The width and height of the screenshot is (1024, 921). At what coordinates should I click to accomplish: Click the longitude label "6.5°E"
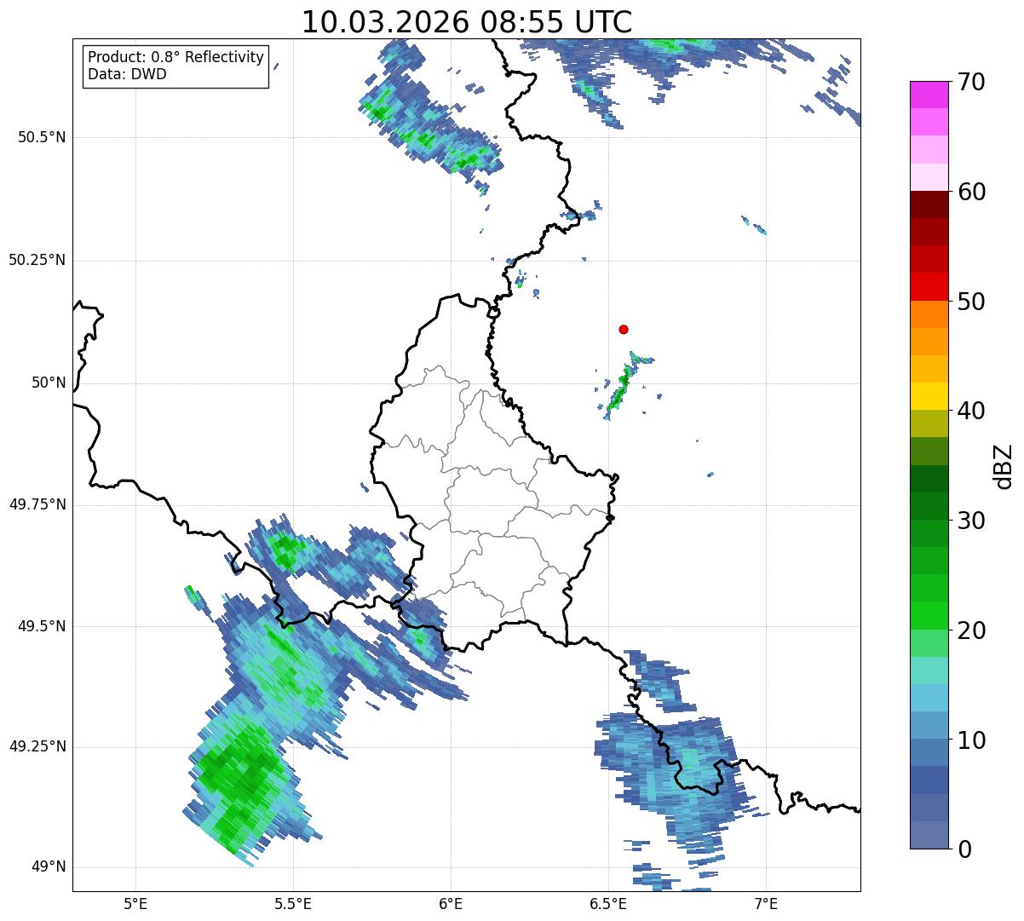[608, 904]
